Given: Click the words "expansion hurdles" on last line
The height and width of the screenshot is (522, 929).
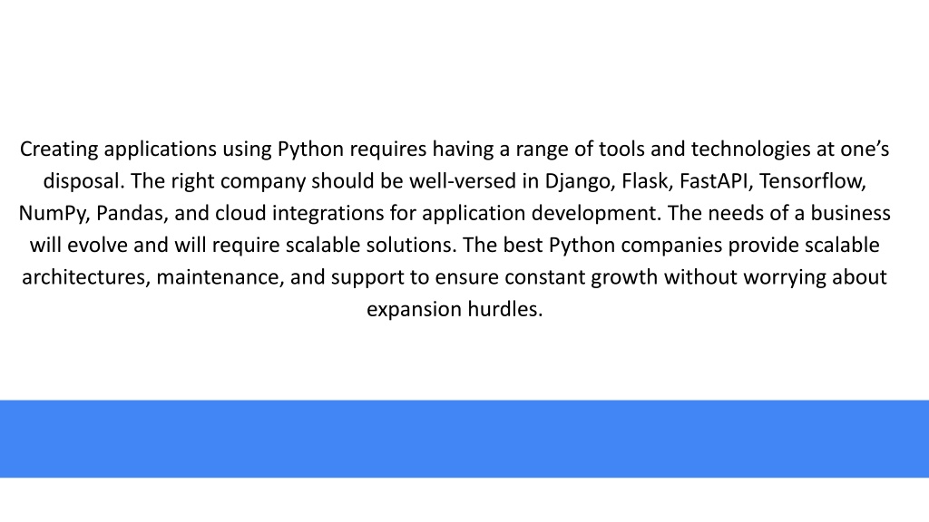Looking at the screenshot, I should point(455,309).
